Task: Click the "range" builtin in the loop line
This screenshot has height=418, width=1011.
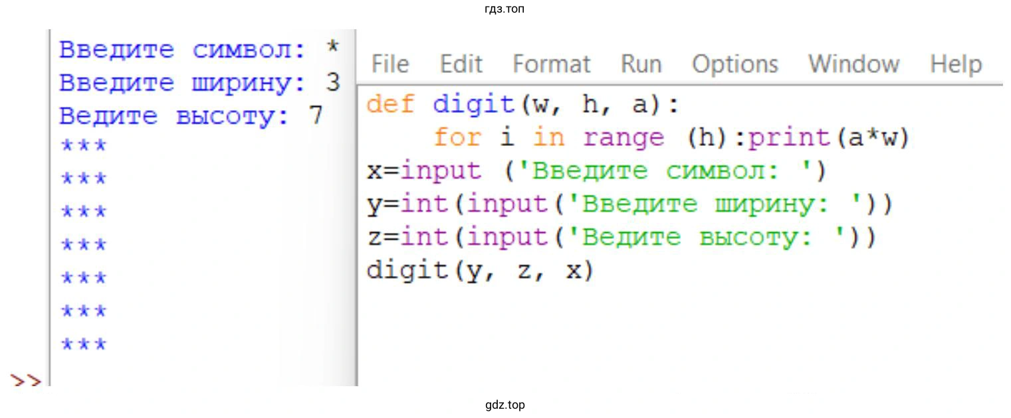Action: [x=623, y=138]
